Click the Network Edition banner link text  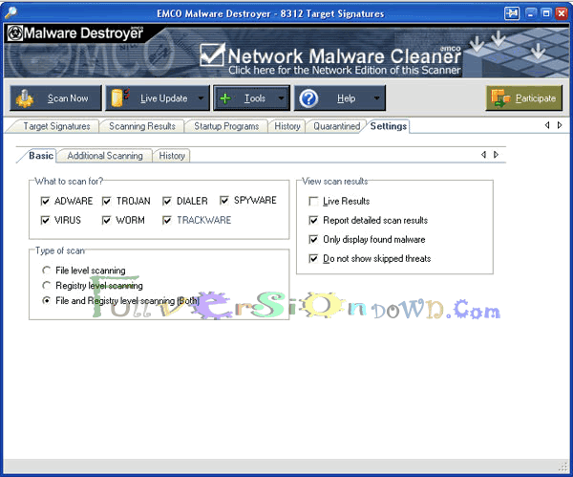tap(344, 70)
